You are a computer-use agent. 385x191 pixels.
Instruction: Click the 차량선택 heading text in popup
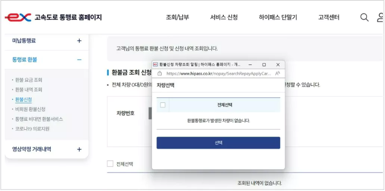[x=166, y=86]
